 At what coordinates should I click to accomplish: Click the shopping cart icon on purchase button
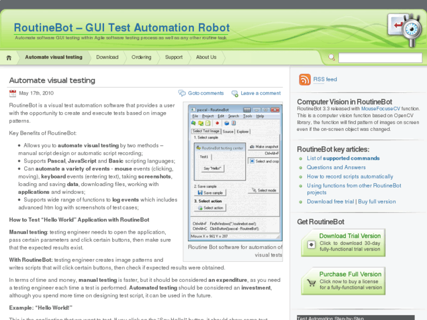pos(311,282)
